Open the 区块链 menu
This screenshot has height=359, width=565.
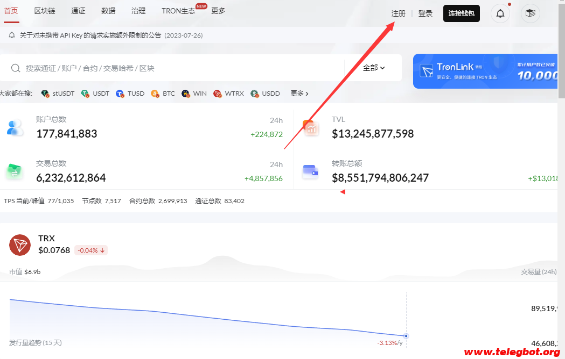click(45, 11)
